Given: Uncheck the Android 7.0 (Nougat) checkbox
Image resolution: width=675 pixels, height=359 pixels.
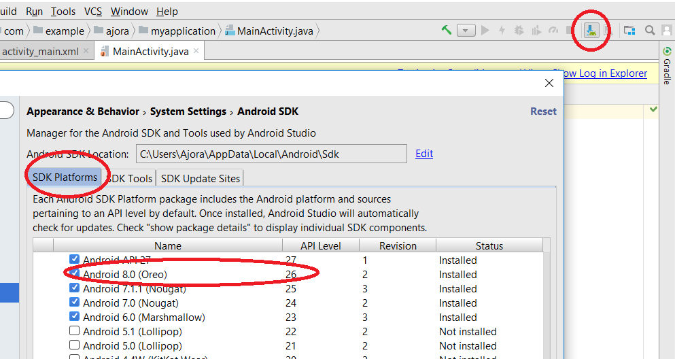Looking at the screenshot, I should tap(74, 302).
